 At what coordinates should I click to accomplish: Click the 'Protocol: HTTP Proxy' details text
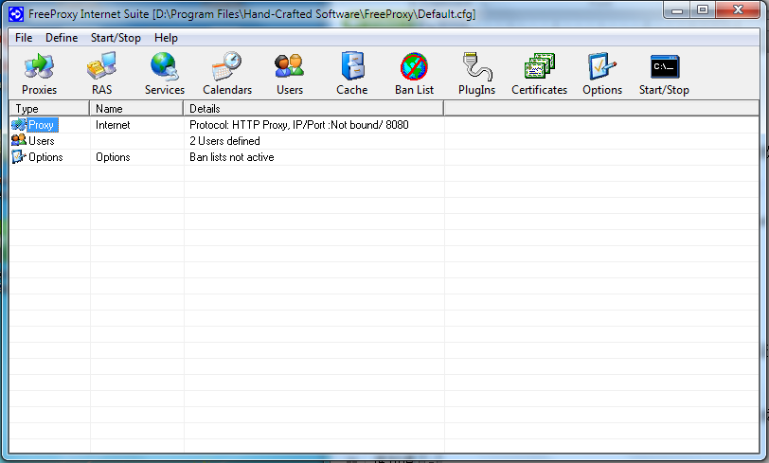coord(299,125)
